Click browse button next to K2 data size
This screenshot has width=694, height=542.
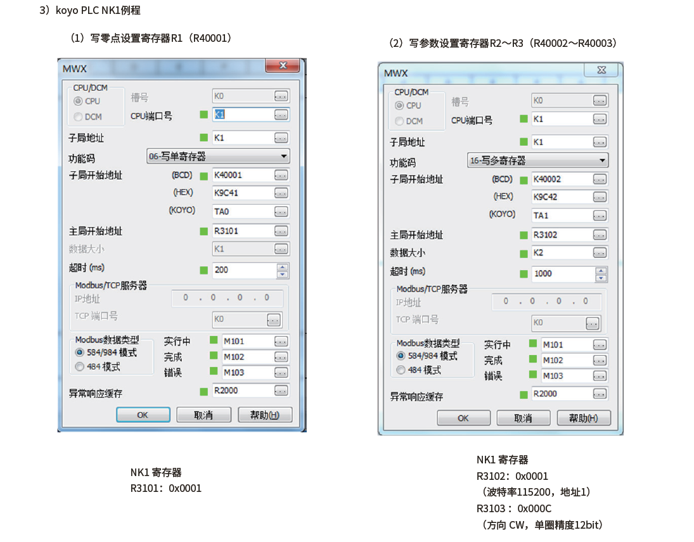click(x=600, y=253)
